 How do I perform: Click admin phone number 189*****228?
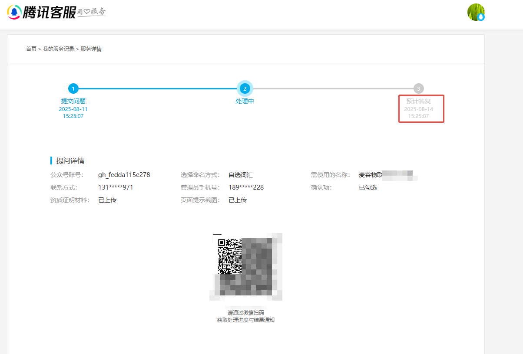246,187
